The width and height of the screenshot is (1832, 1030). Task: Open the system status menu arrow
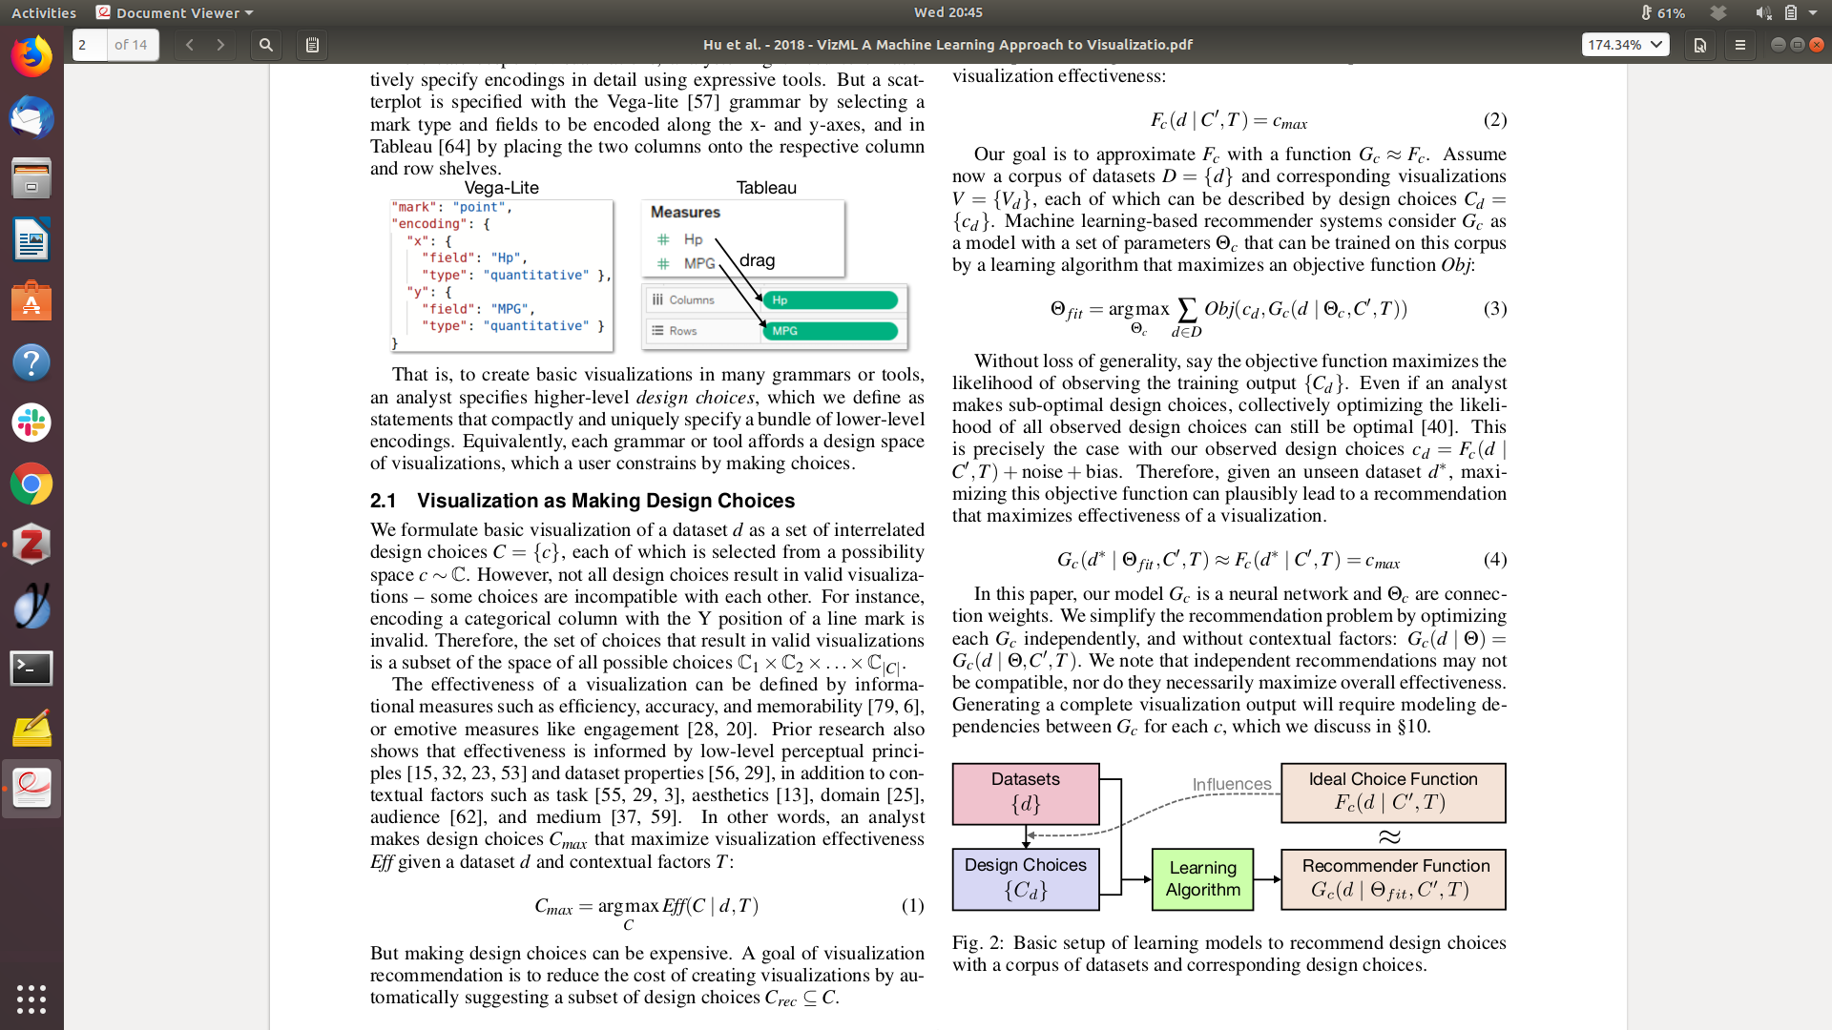tap(1813, 12)
